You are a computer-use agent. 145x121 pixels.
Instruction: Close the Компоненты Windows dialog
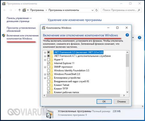[126, 28]
